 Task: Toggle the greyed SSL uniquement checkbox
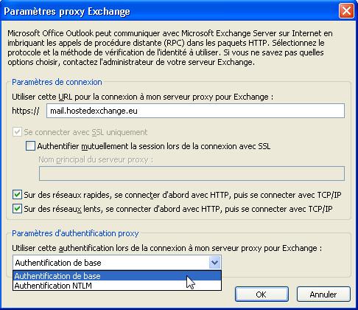click(17, 132)
